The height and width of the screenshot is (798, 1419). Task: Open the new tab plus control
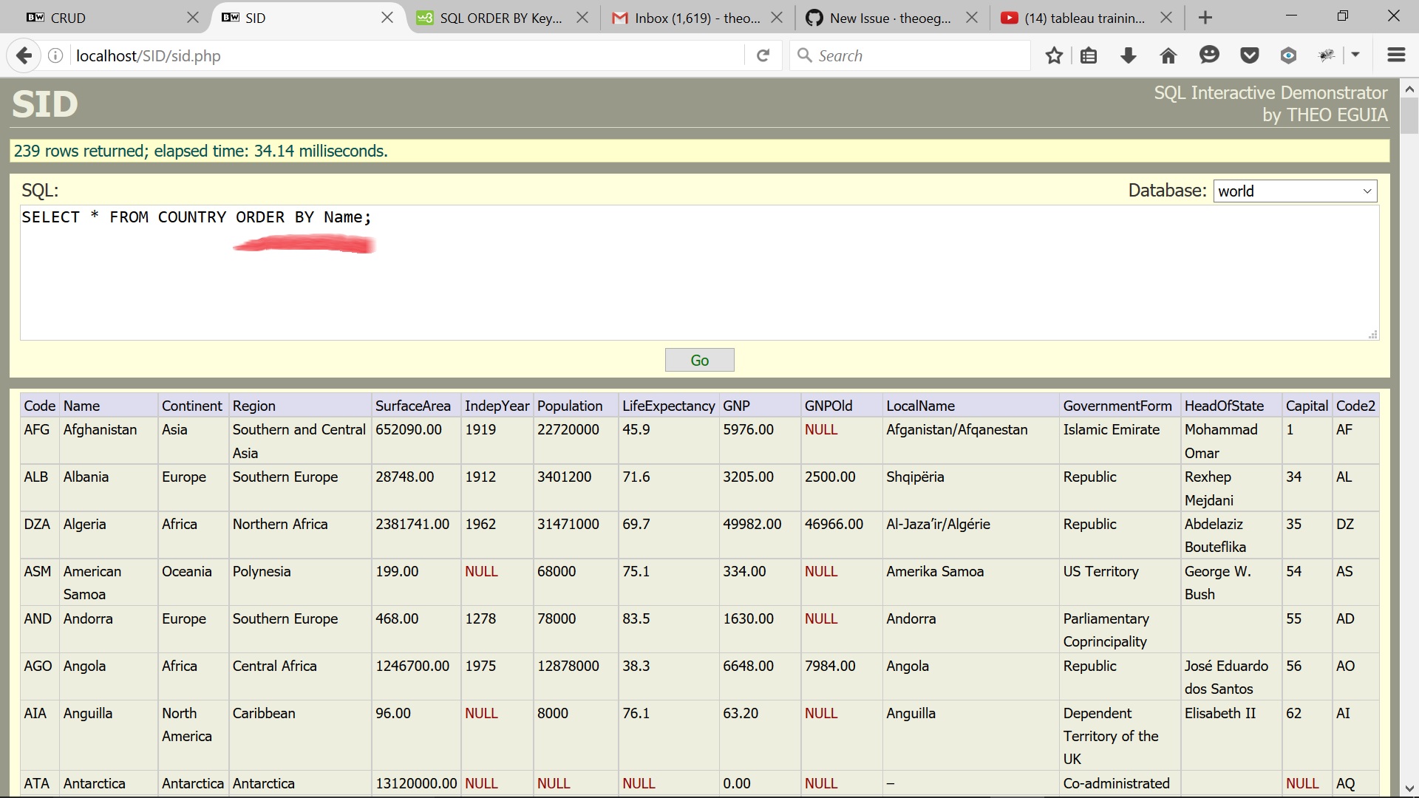tap(1205, 17)
